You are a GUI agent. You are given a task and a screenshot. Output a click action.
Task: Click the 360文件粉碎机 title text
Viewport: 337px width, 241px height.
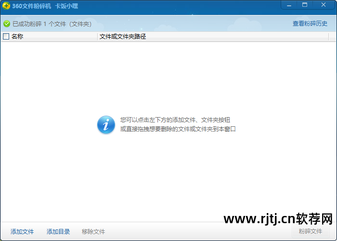coord(32,6)
